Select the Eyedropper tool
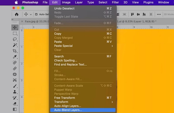Image resolution: width=174 pixels, height=113 pixels. tap(15, 57)
